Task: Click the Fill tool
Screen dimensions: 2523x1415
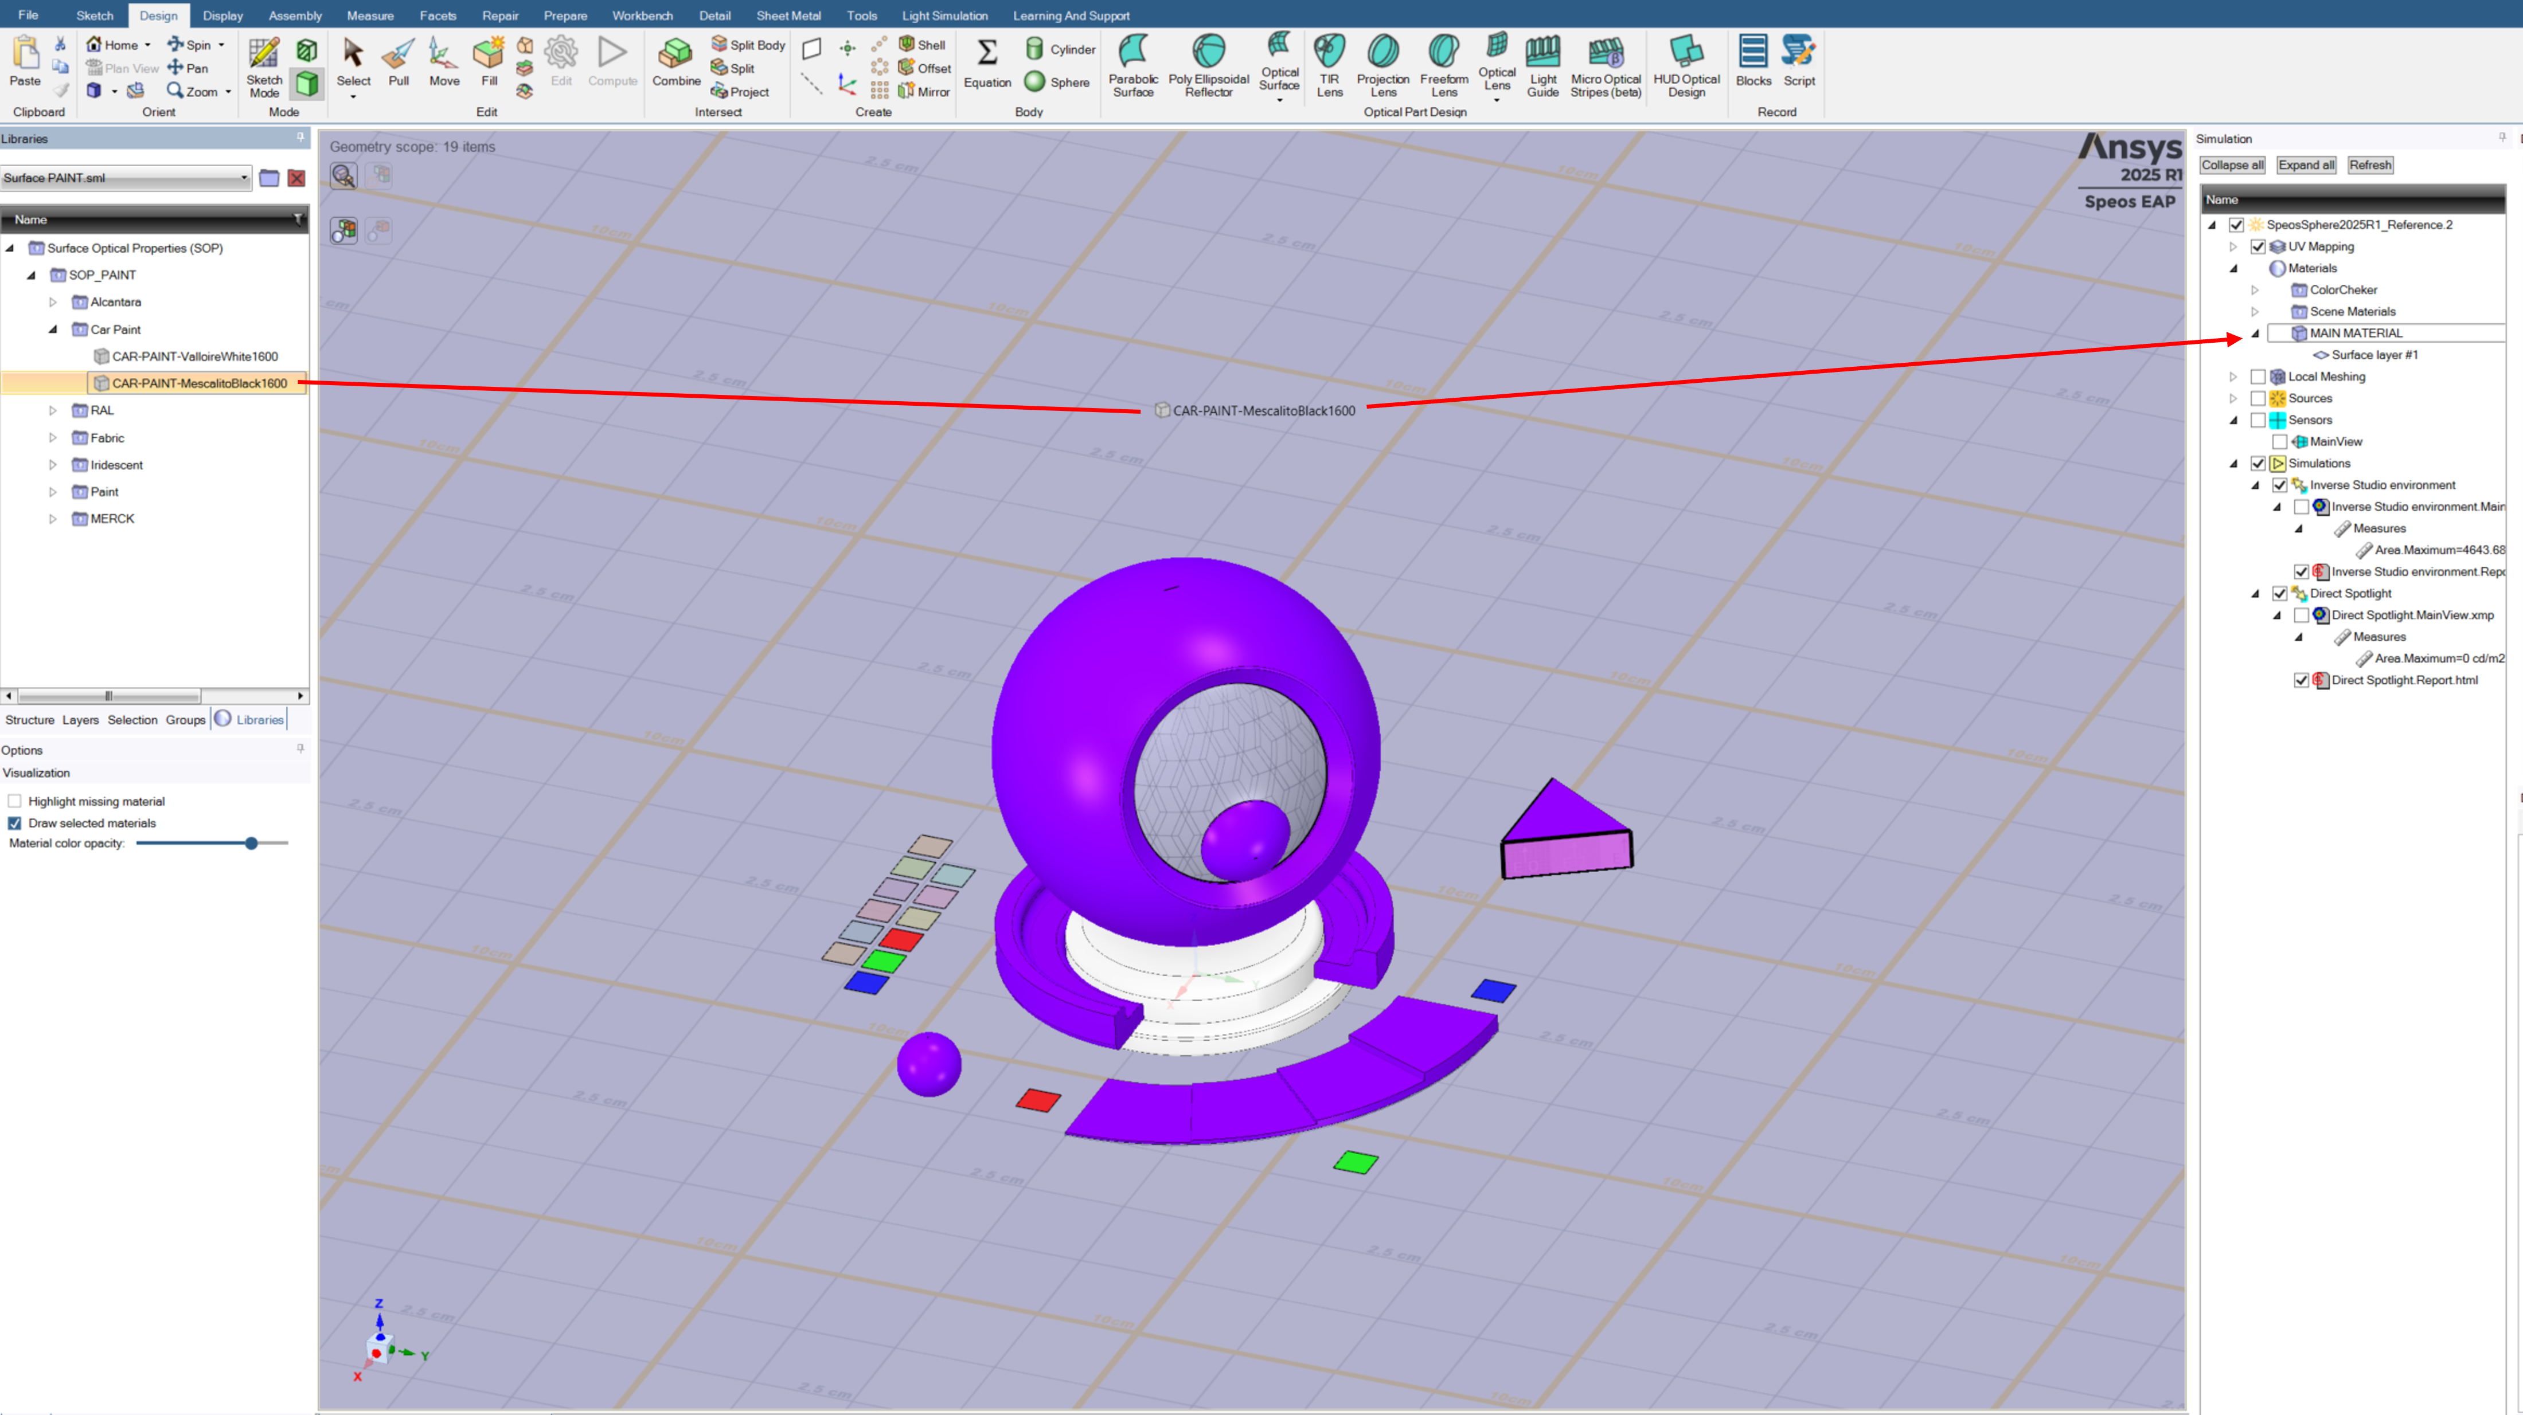Action: pos(489,62)
